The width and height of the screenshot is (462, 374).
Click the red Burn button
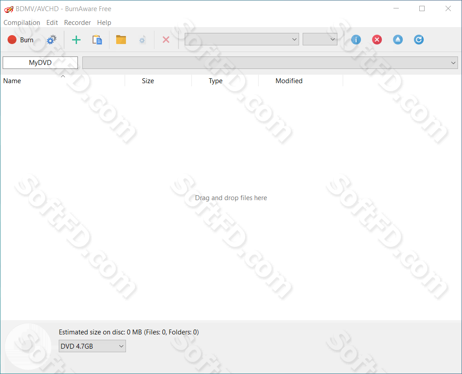click(x=20, y=40)
